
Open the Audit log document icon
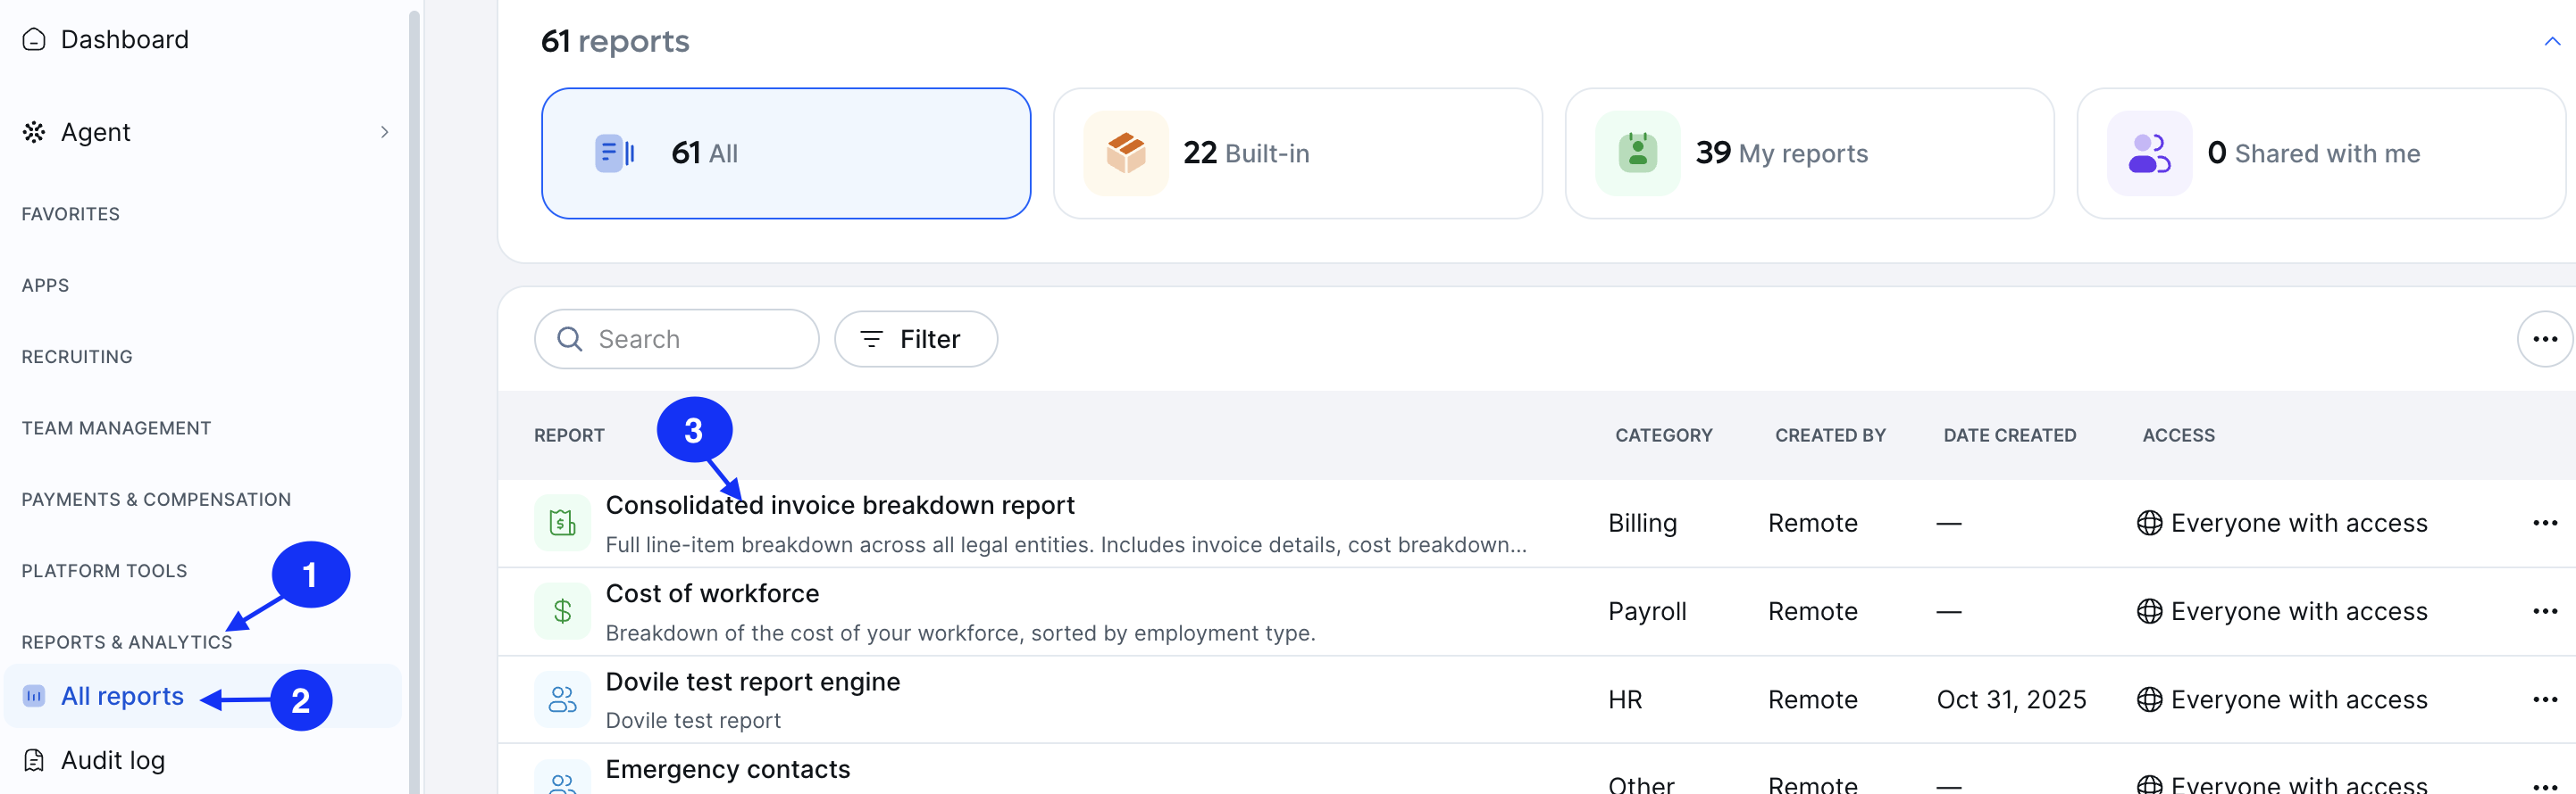(x=34, y=760)
